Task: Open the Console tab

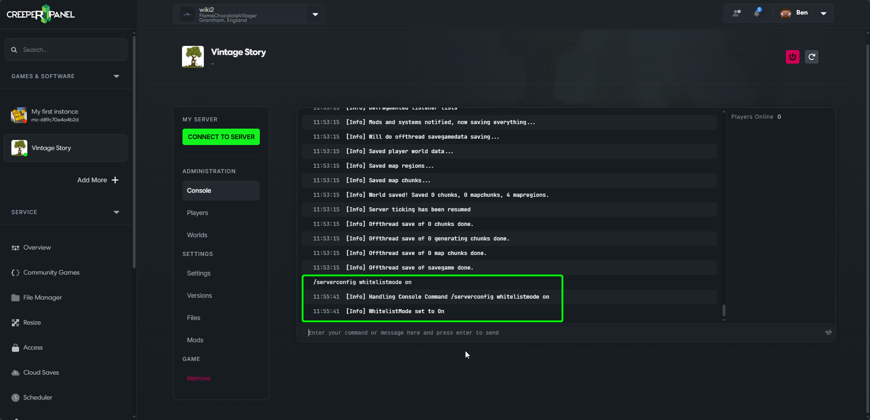Action: 221,190
